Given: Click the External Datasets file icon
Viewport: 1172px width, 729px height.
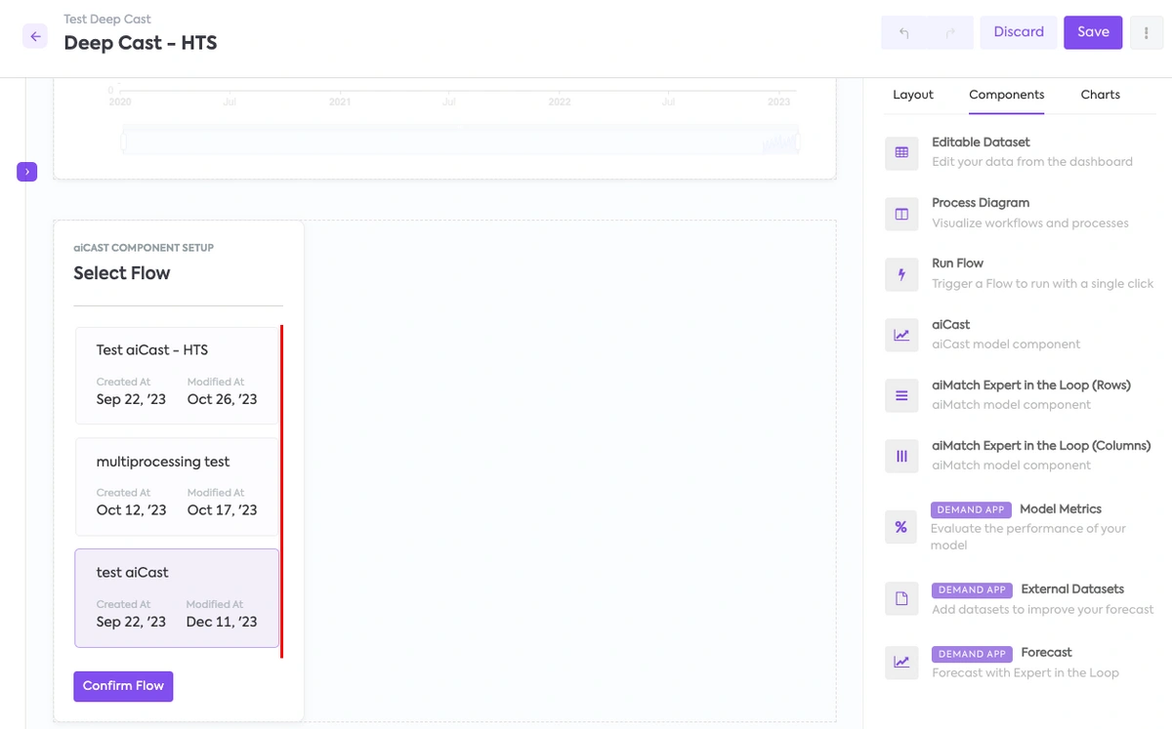Looking at the screenshot, I should [900, 598].
